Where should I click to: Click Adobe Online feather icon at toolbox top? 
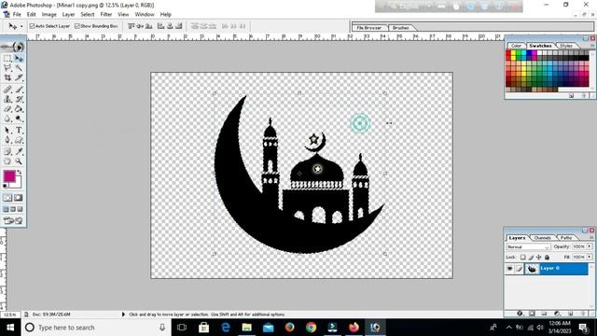tap(13, 47)
